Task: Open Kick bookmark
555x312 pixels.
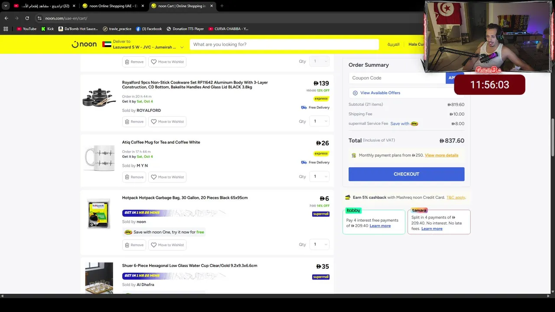Action: (47, 29)
